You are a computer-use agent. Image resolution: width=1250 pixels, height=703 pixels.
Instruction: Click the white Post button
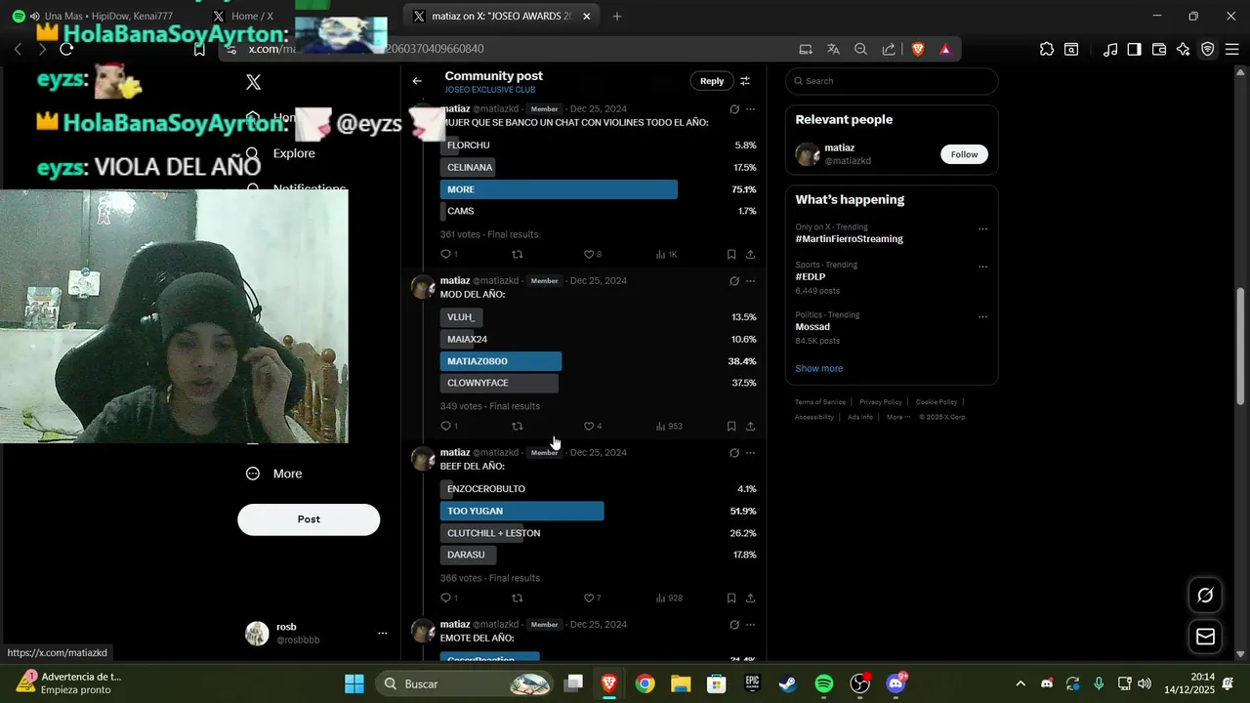coord(309,519)
